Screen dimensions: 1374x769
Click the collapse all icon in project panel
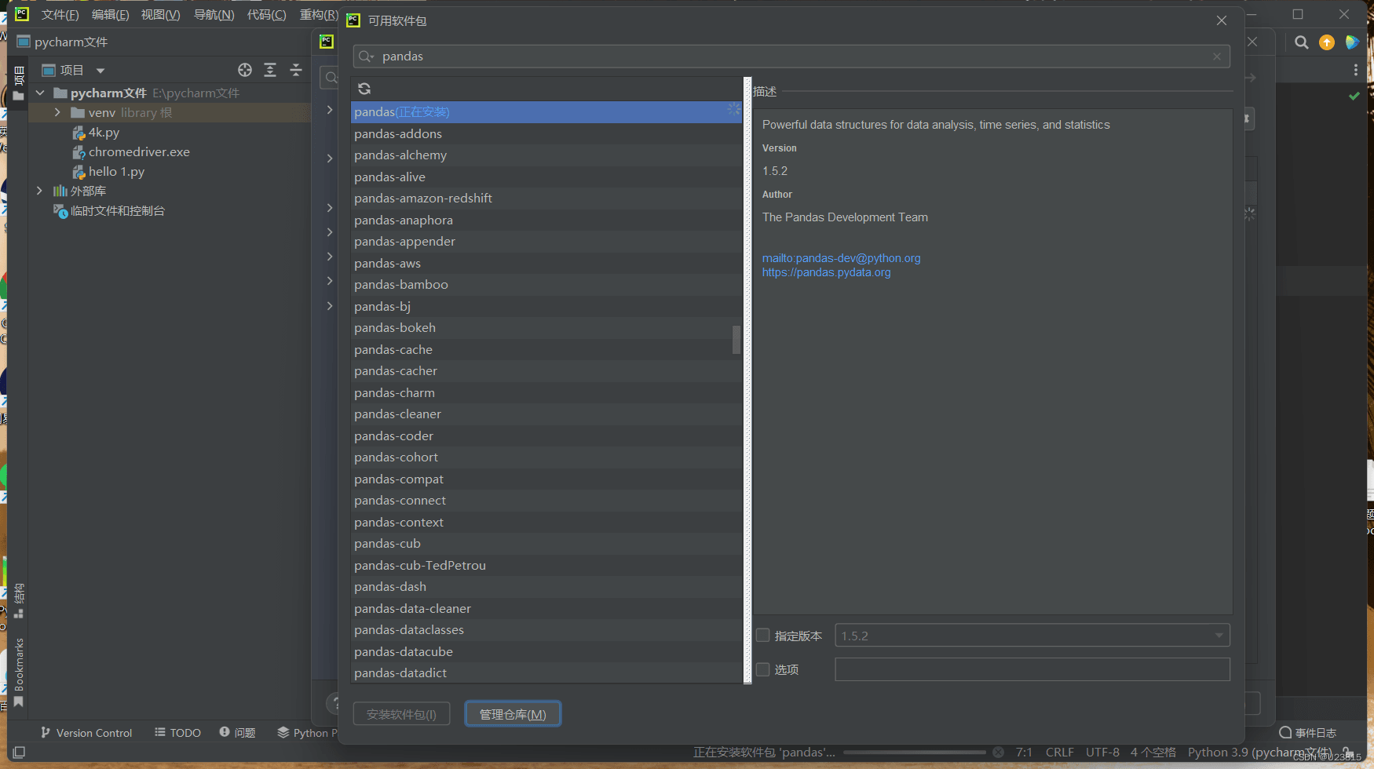[296, 70]
